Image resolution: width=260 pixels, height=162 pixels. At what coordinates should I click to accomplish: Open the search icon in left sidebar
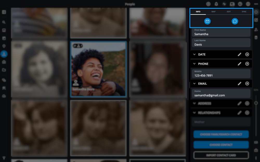point(4,22)
